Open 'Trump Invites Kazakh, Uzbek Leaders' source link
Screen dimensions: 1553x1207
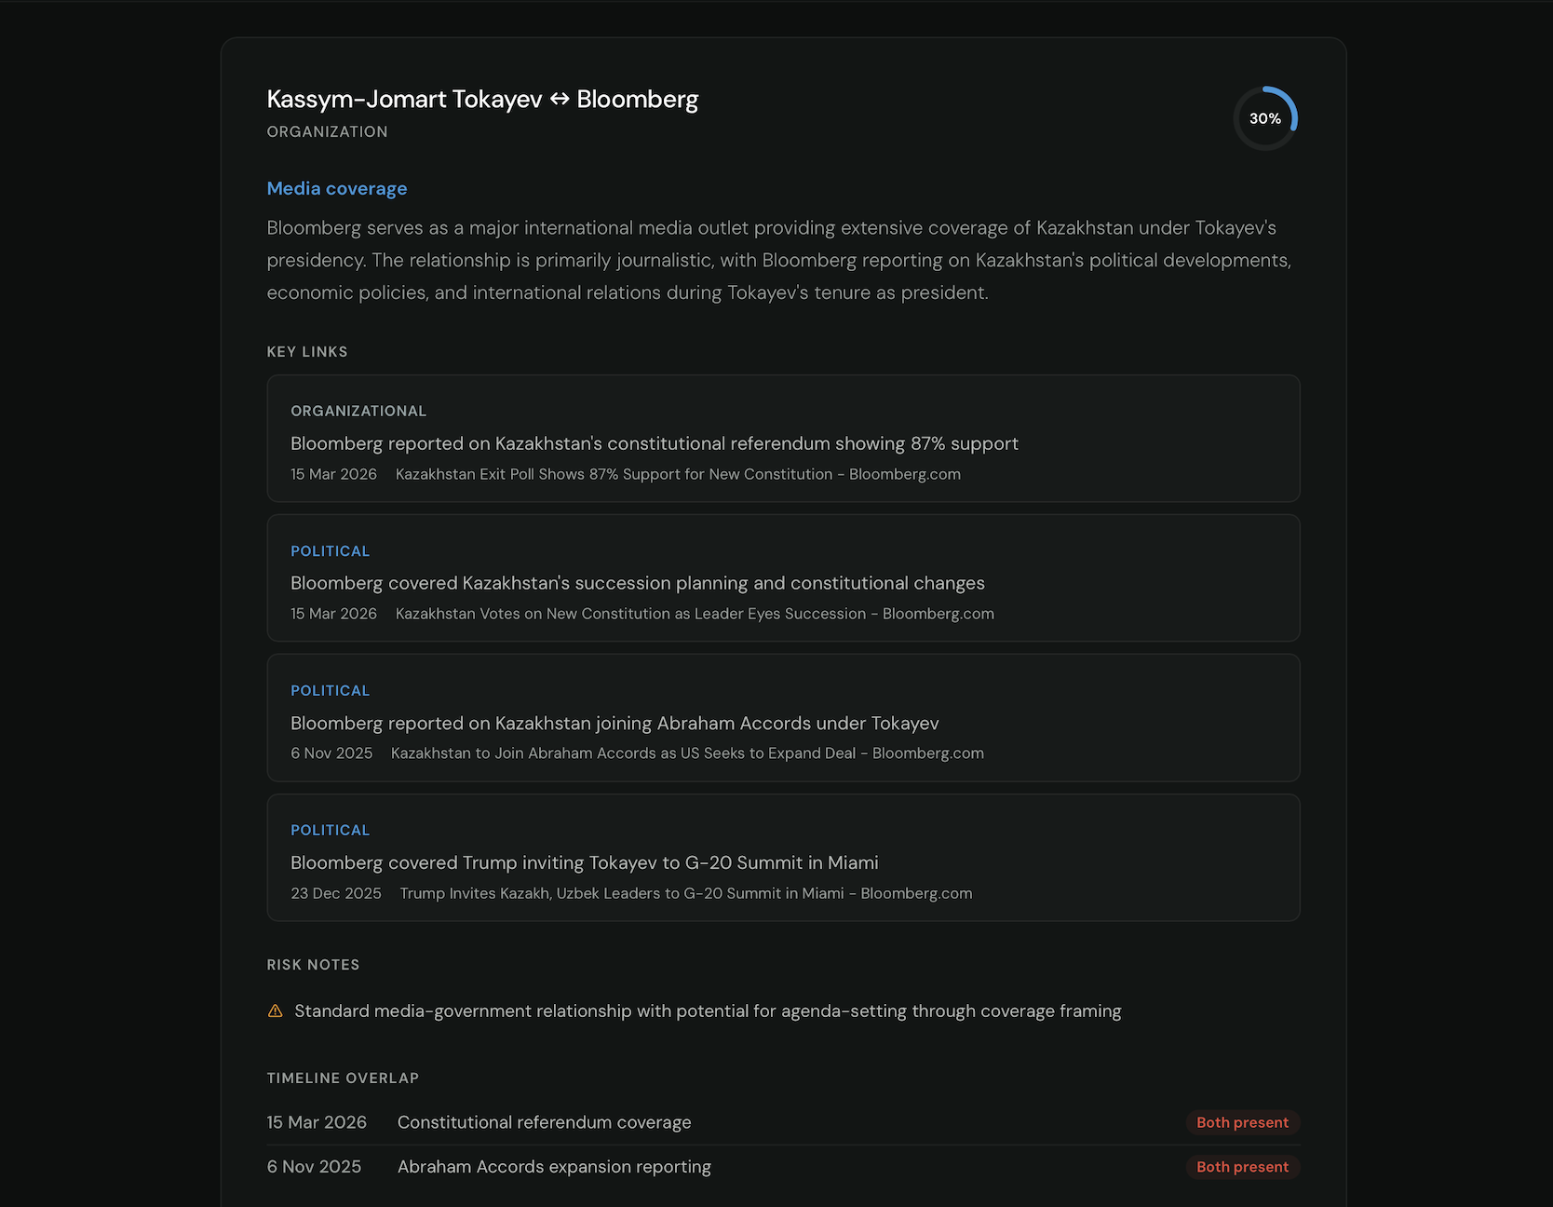686,893
